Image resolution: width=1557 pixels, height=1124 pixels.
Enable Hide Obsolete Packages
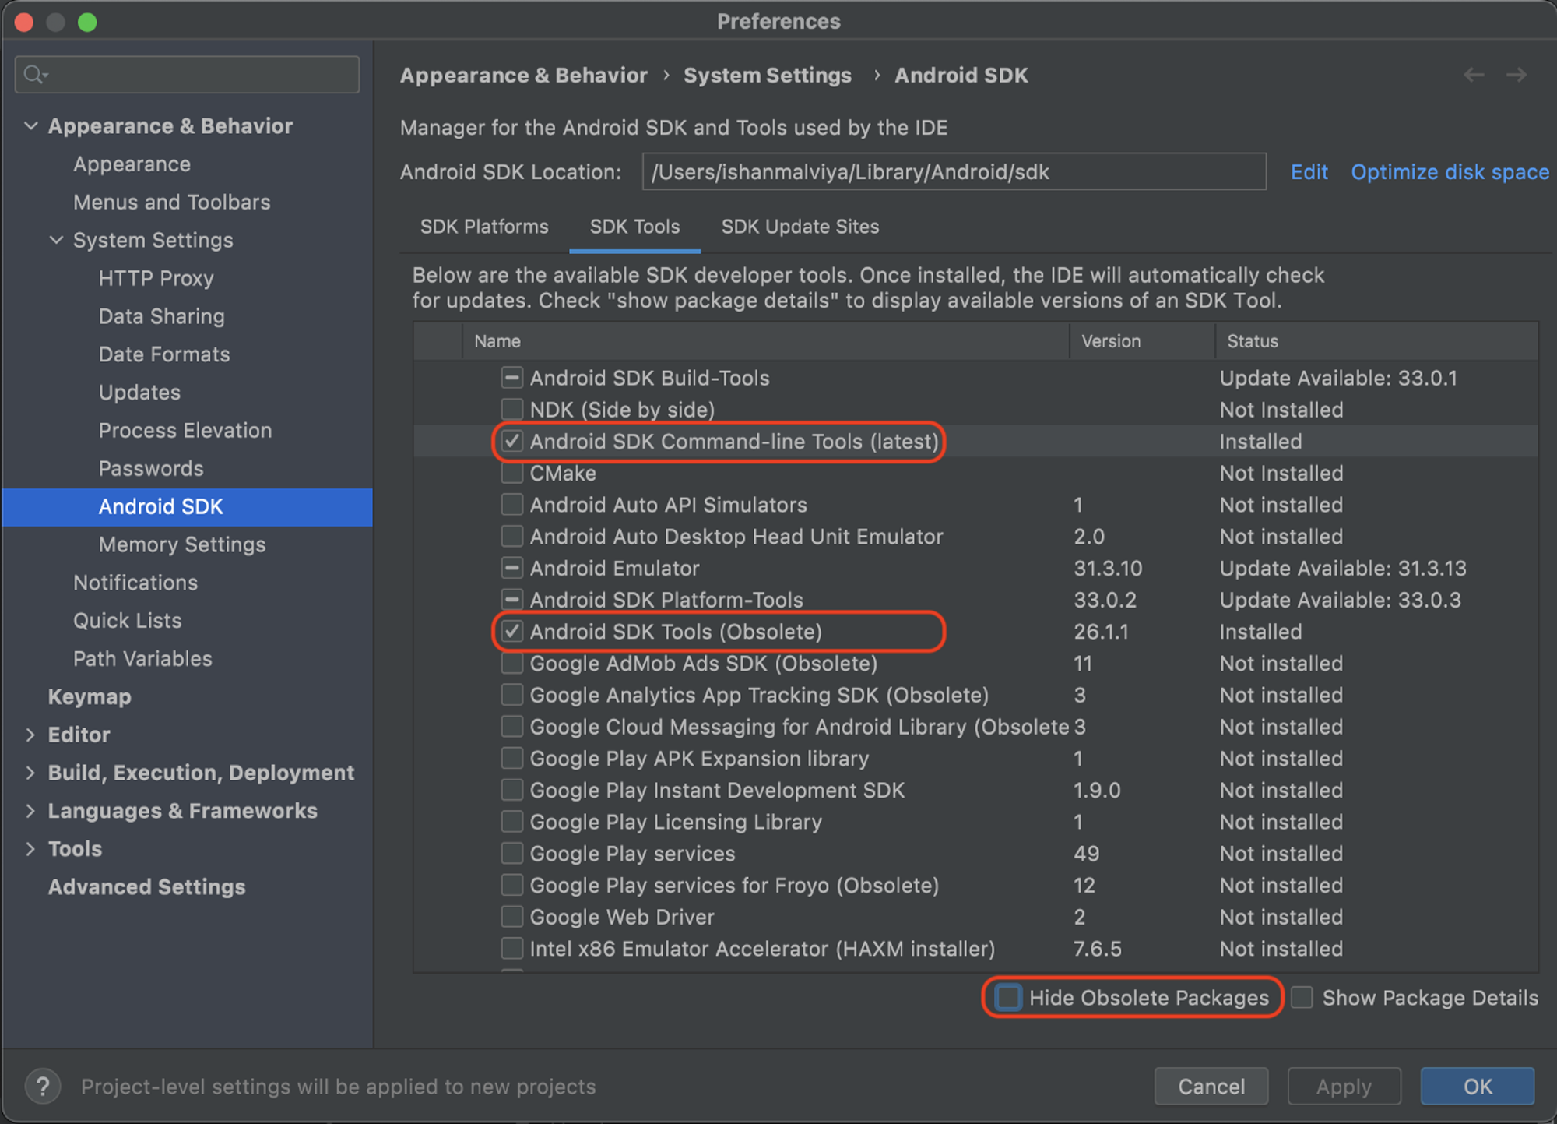pos(1008,997)
